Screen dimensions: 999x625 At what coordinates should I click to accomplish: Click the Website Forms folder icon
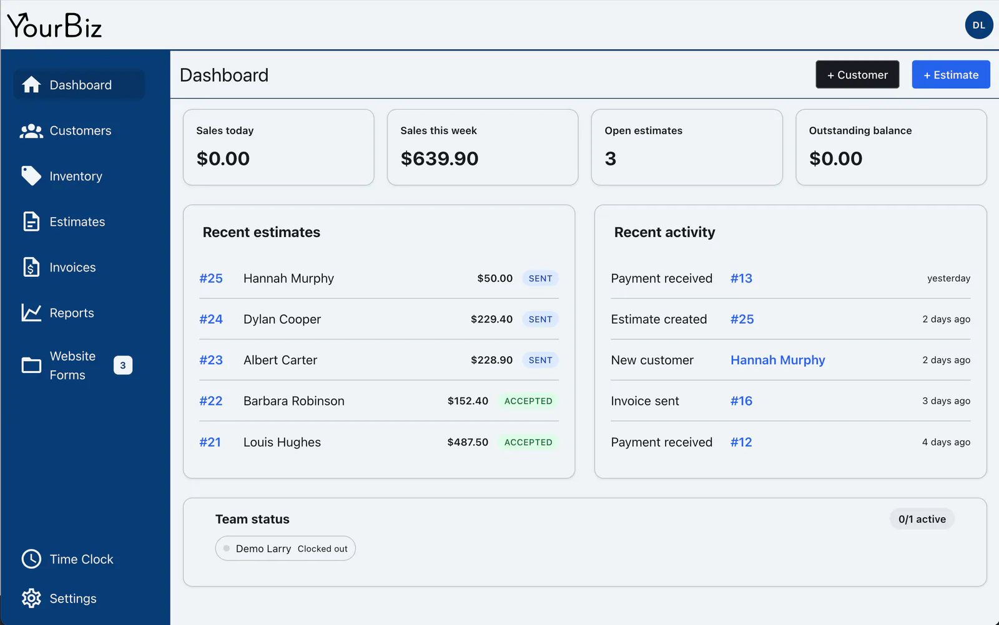coord(31,365)
